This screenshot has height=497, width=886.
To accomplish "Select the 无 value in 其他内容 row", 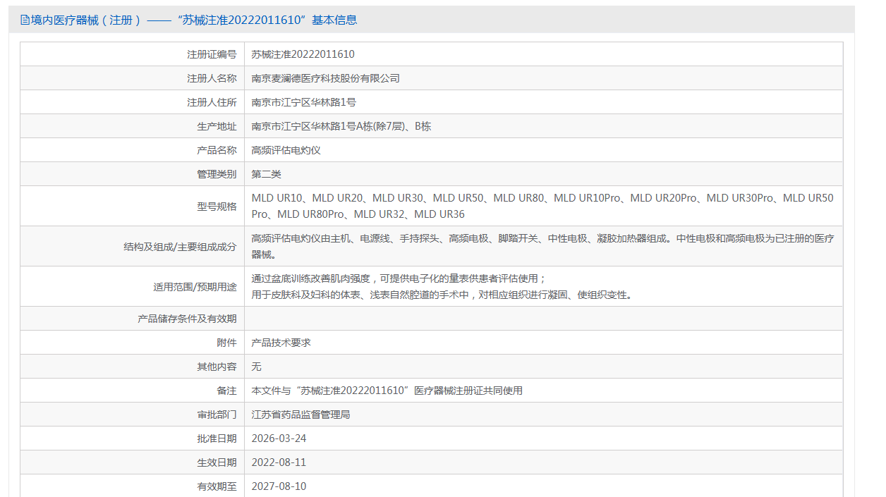I will click(257, 367).
